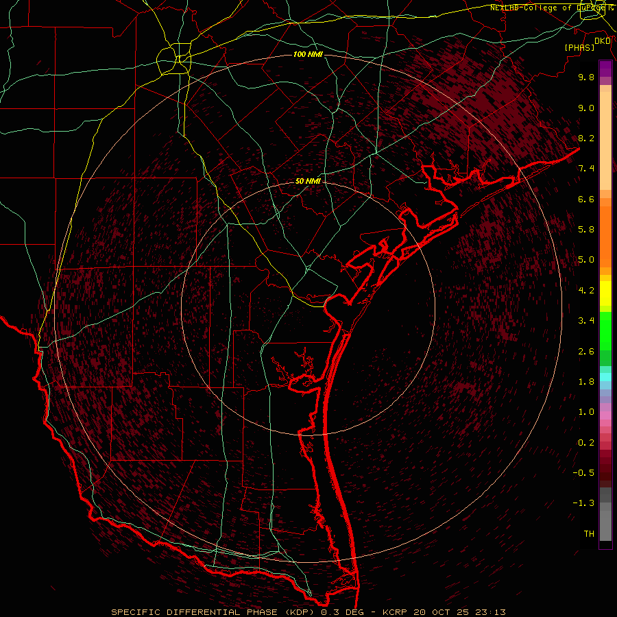Select the 2.6 value on color scale
This screenshot has height=617, width=617.
pos(586,352)
